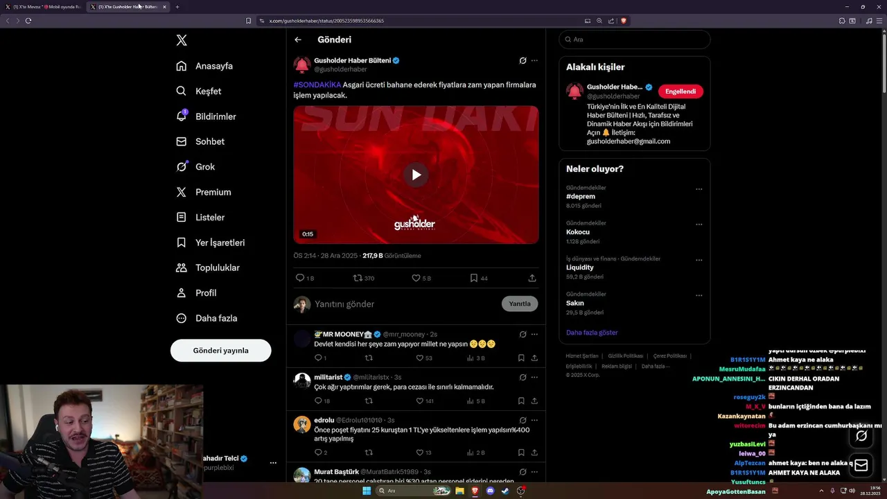Open the floating messages envelope button

tap(861, 465)
